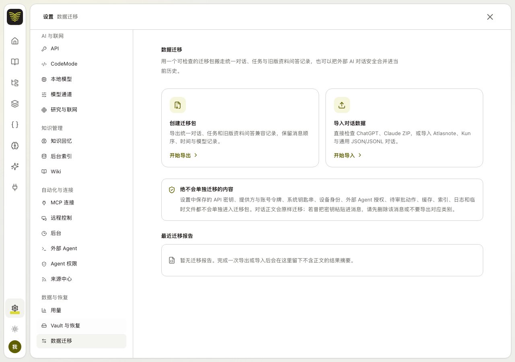Go to 研究与联网 settings
The height and width of the screenshot is (362, 515).
tap(81, 110)
